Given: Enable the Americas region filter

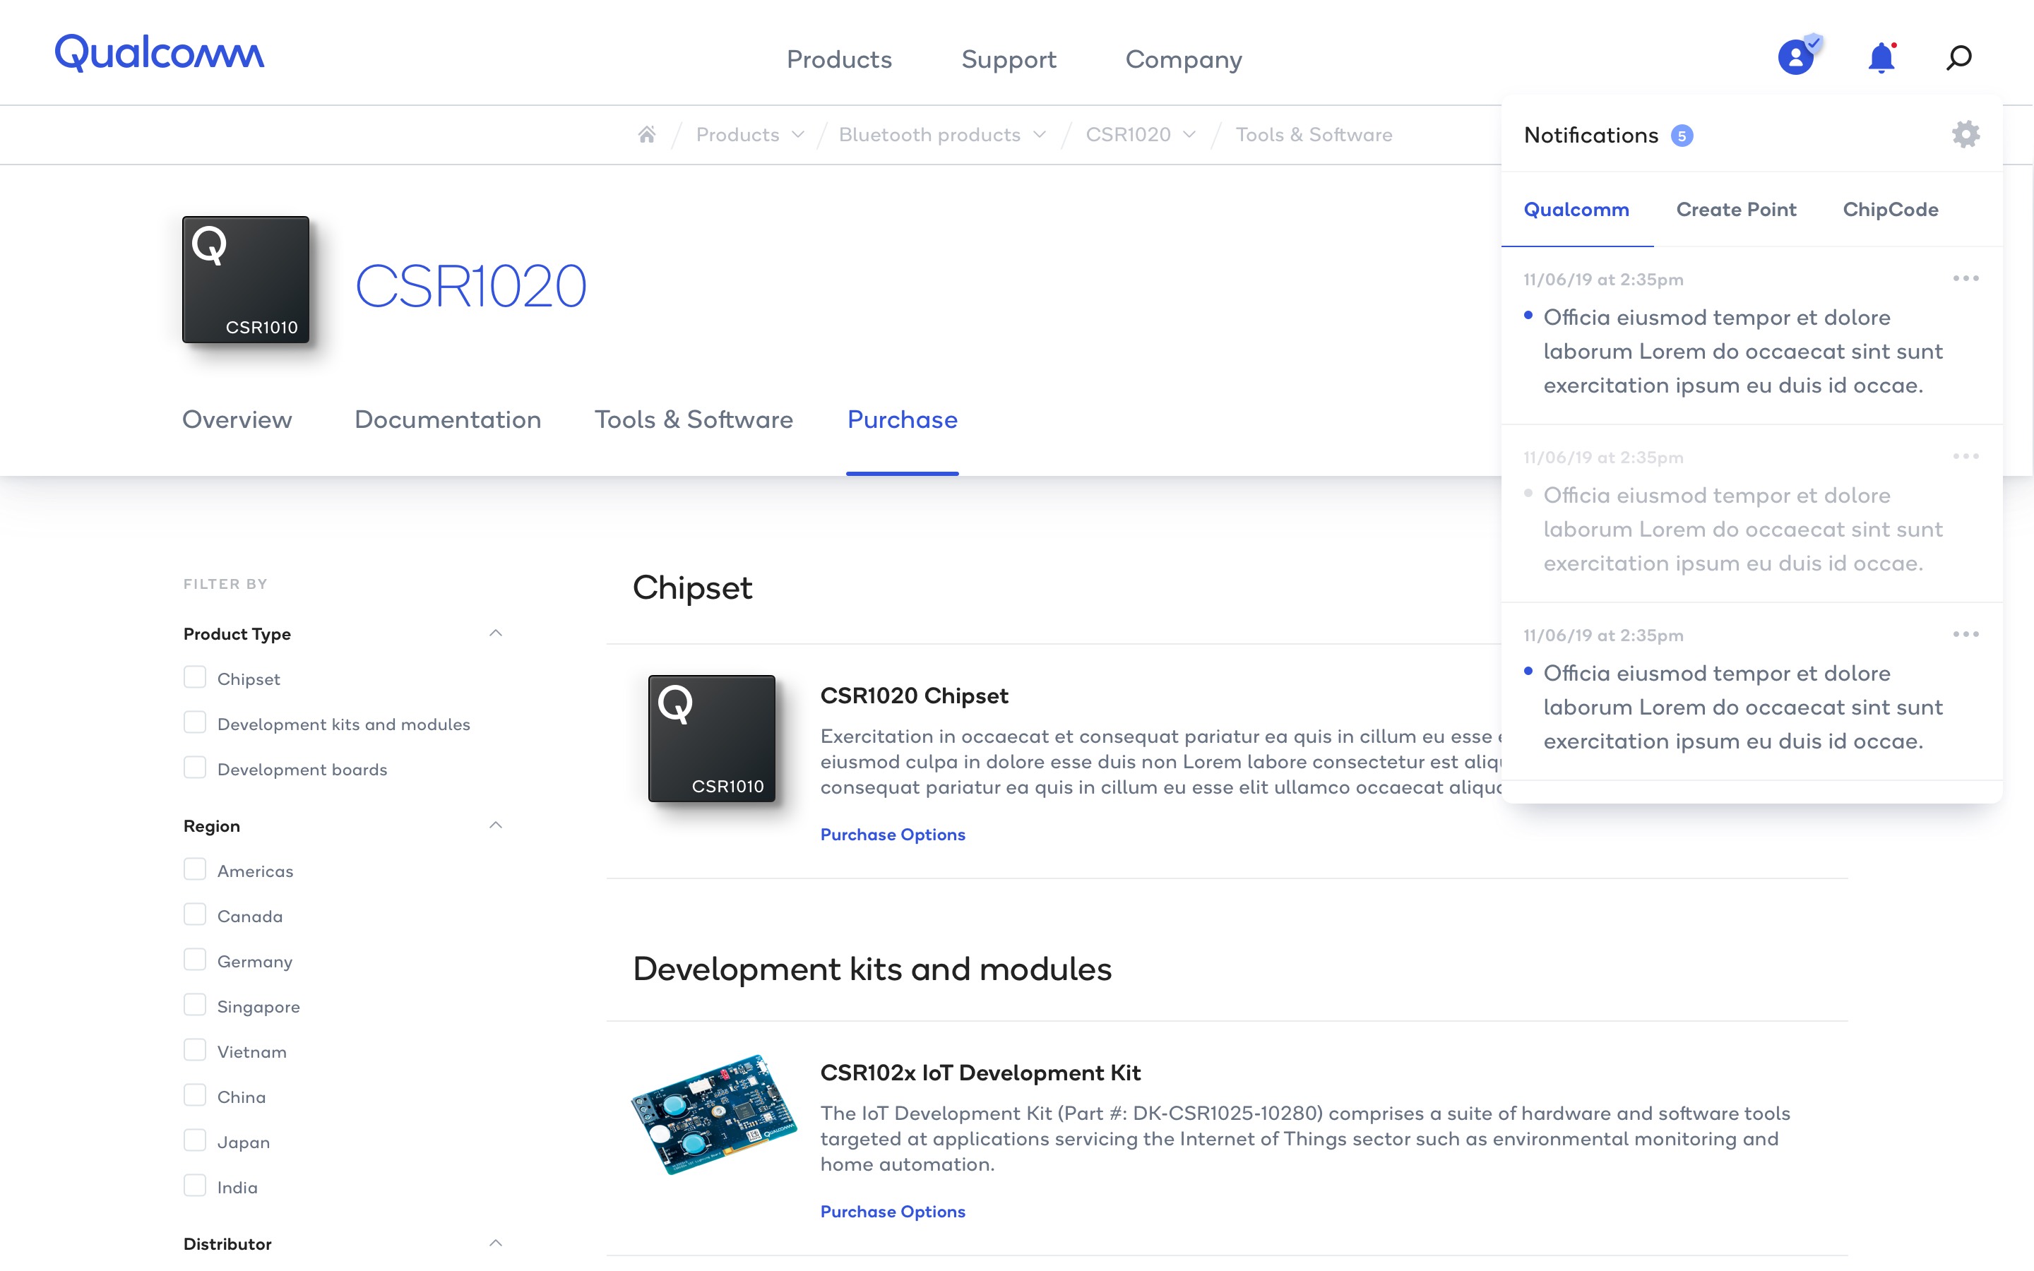Looking at the screenshot, I should click(195, 870).
